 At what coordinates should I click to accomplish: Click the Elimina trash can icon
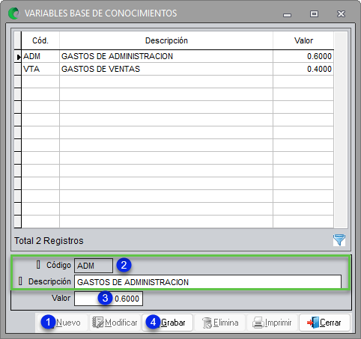coord(207,323)
